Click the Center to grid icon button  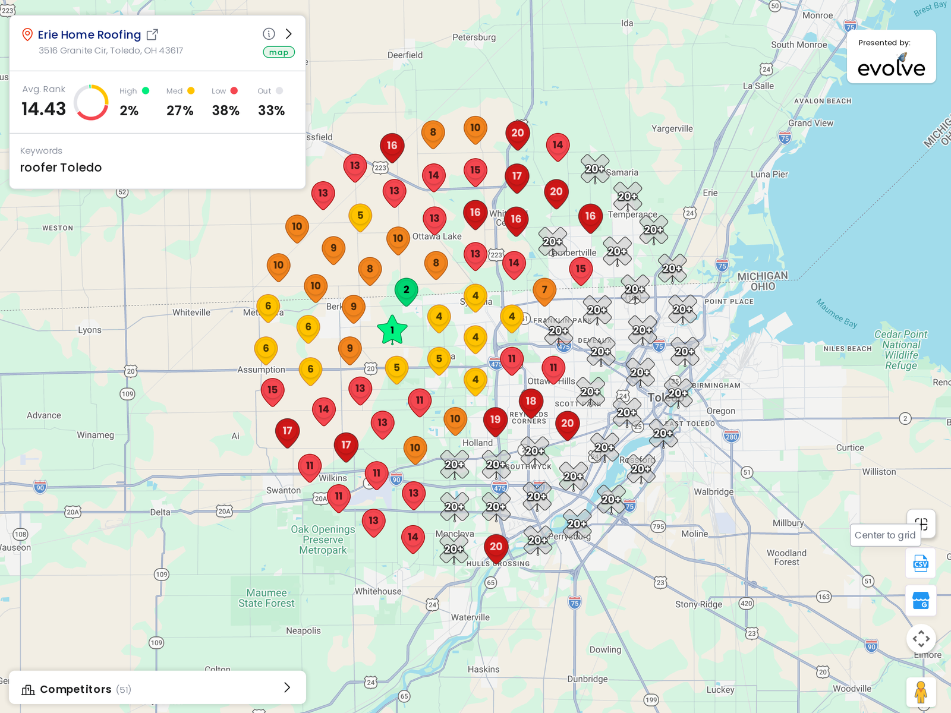(921, 524)
